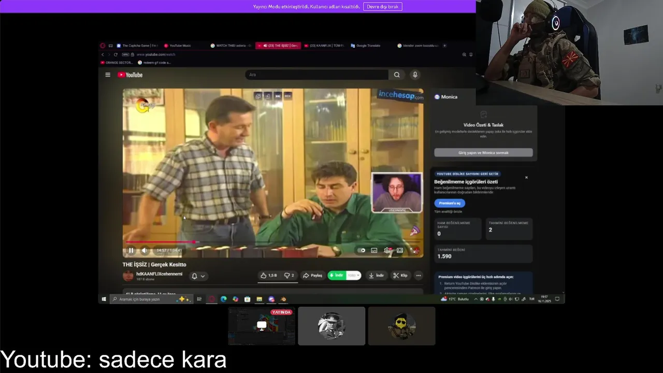Open a new browser tab with plus
This screenshot has width=663, height=373.
(x=444, y=46)
